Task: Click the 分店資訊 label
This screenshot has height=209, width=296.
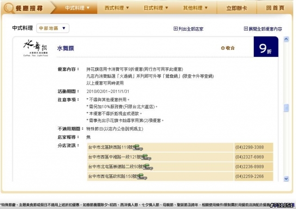Action: tap(68, 145)
